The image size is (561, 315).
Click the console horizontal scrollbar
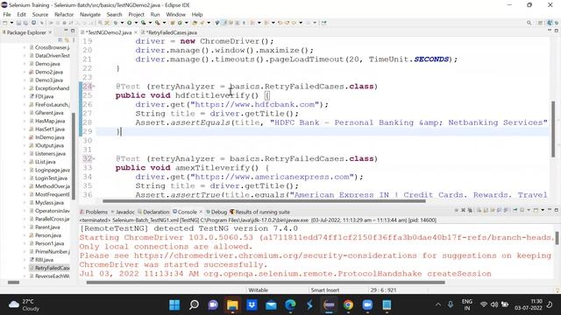coord(266,283)
